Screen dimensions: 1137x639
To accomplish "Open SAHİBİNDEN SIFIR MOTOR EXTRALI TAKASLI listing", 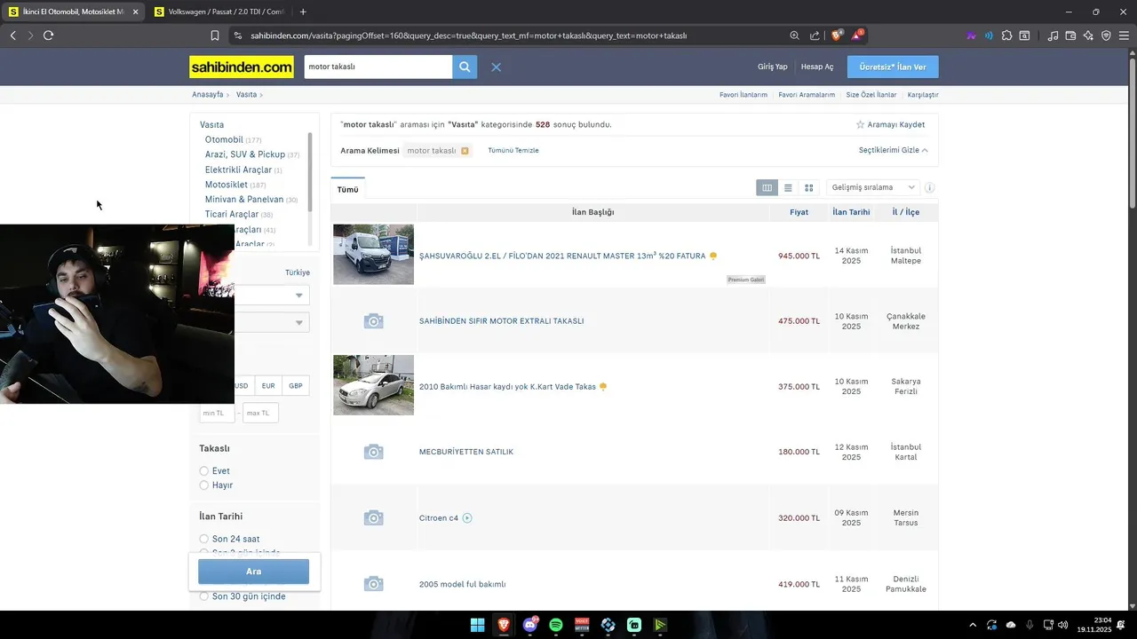I will (501, 321).
